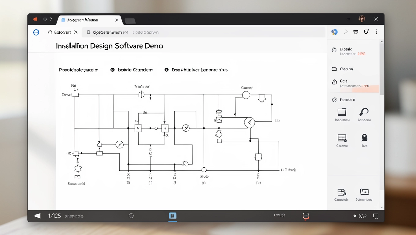Open the bottom-left checklist icon in sidebar
Viewport: 416px width, 235px height.
pos(341,192)
